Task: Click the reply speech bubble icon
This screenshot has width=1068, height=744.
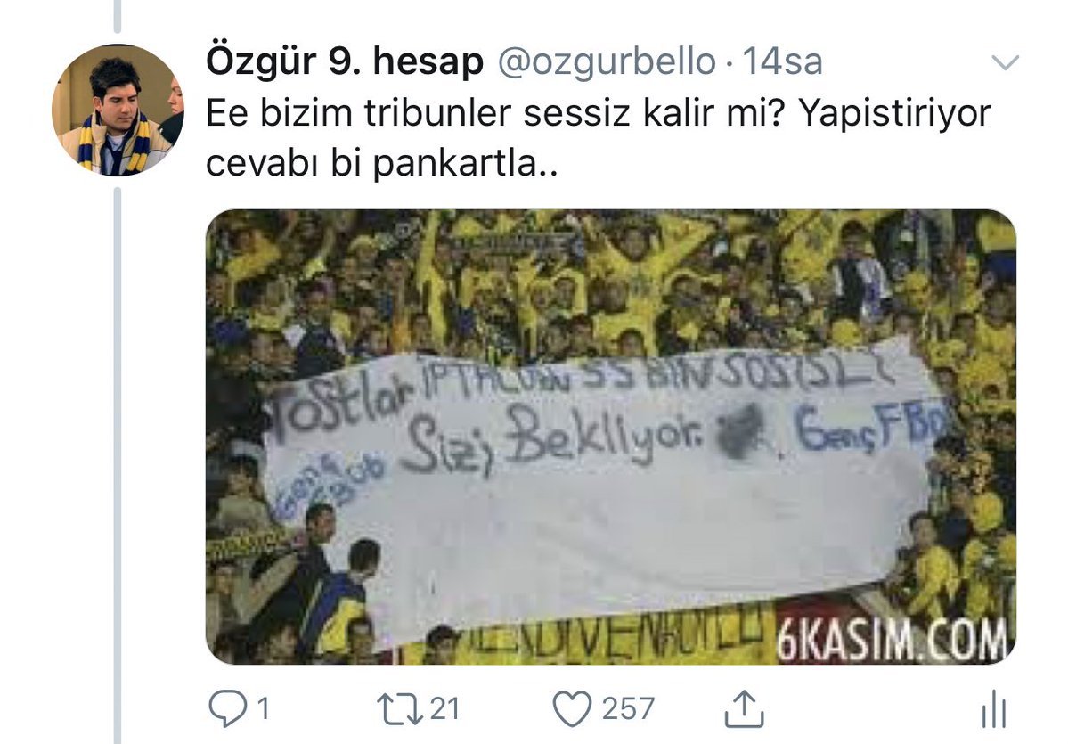Action: click(227, 708)
